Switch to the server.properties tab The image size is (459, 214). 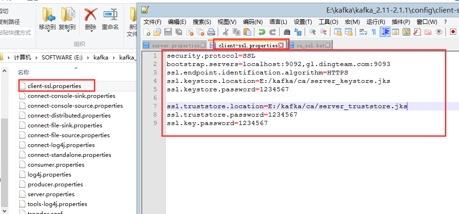coord(176,45)
